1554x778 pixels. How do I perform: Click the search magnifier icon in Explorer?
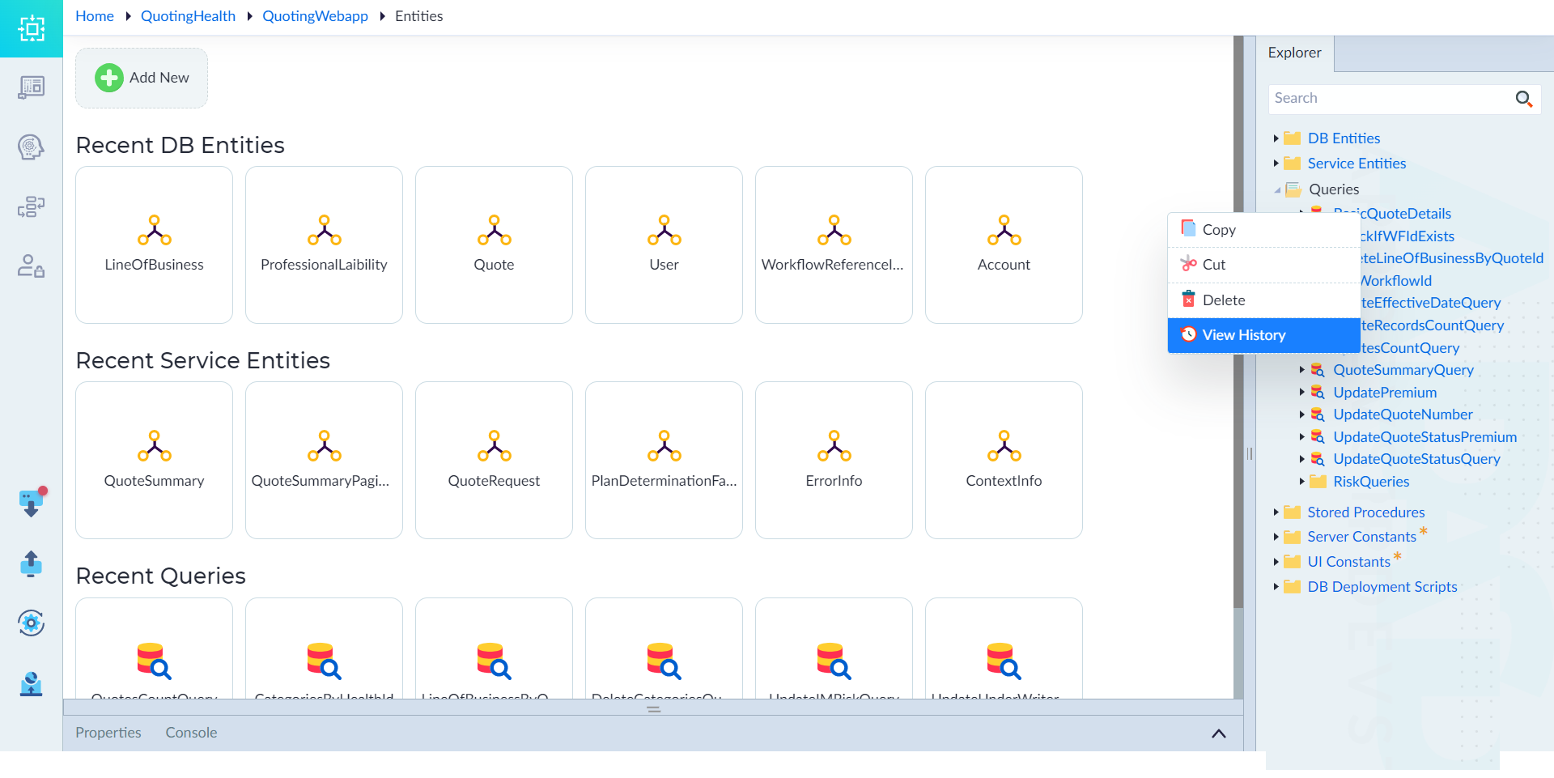(x=1523, y=99)
